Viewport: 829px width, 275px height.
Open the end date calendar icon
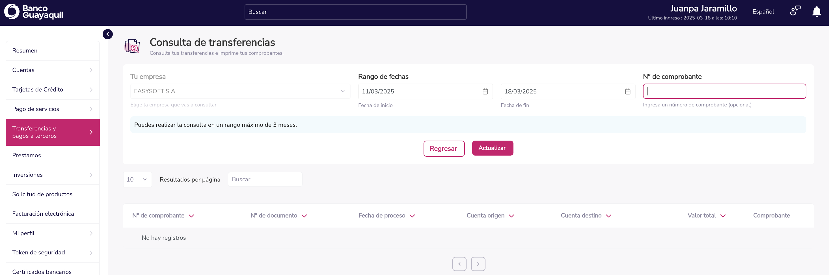(x=627, y=91)
